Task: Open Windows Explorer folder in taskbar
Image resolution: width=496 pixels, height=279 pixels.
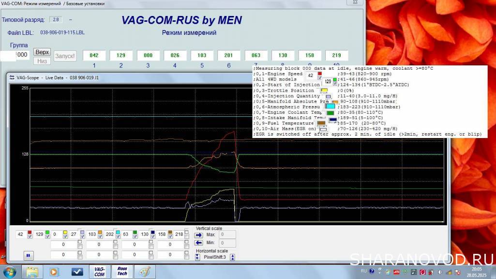Action: coord(32,272)
